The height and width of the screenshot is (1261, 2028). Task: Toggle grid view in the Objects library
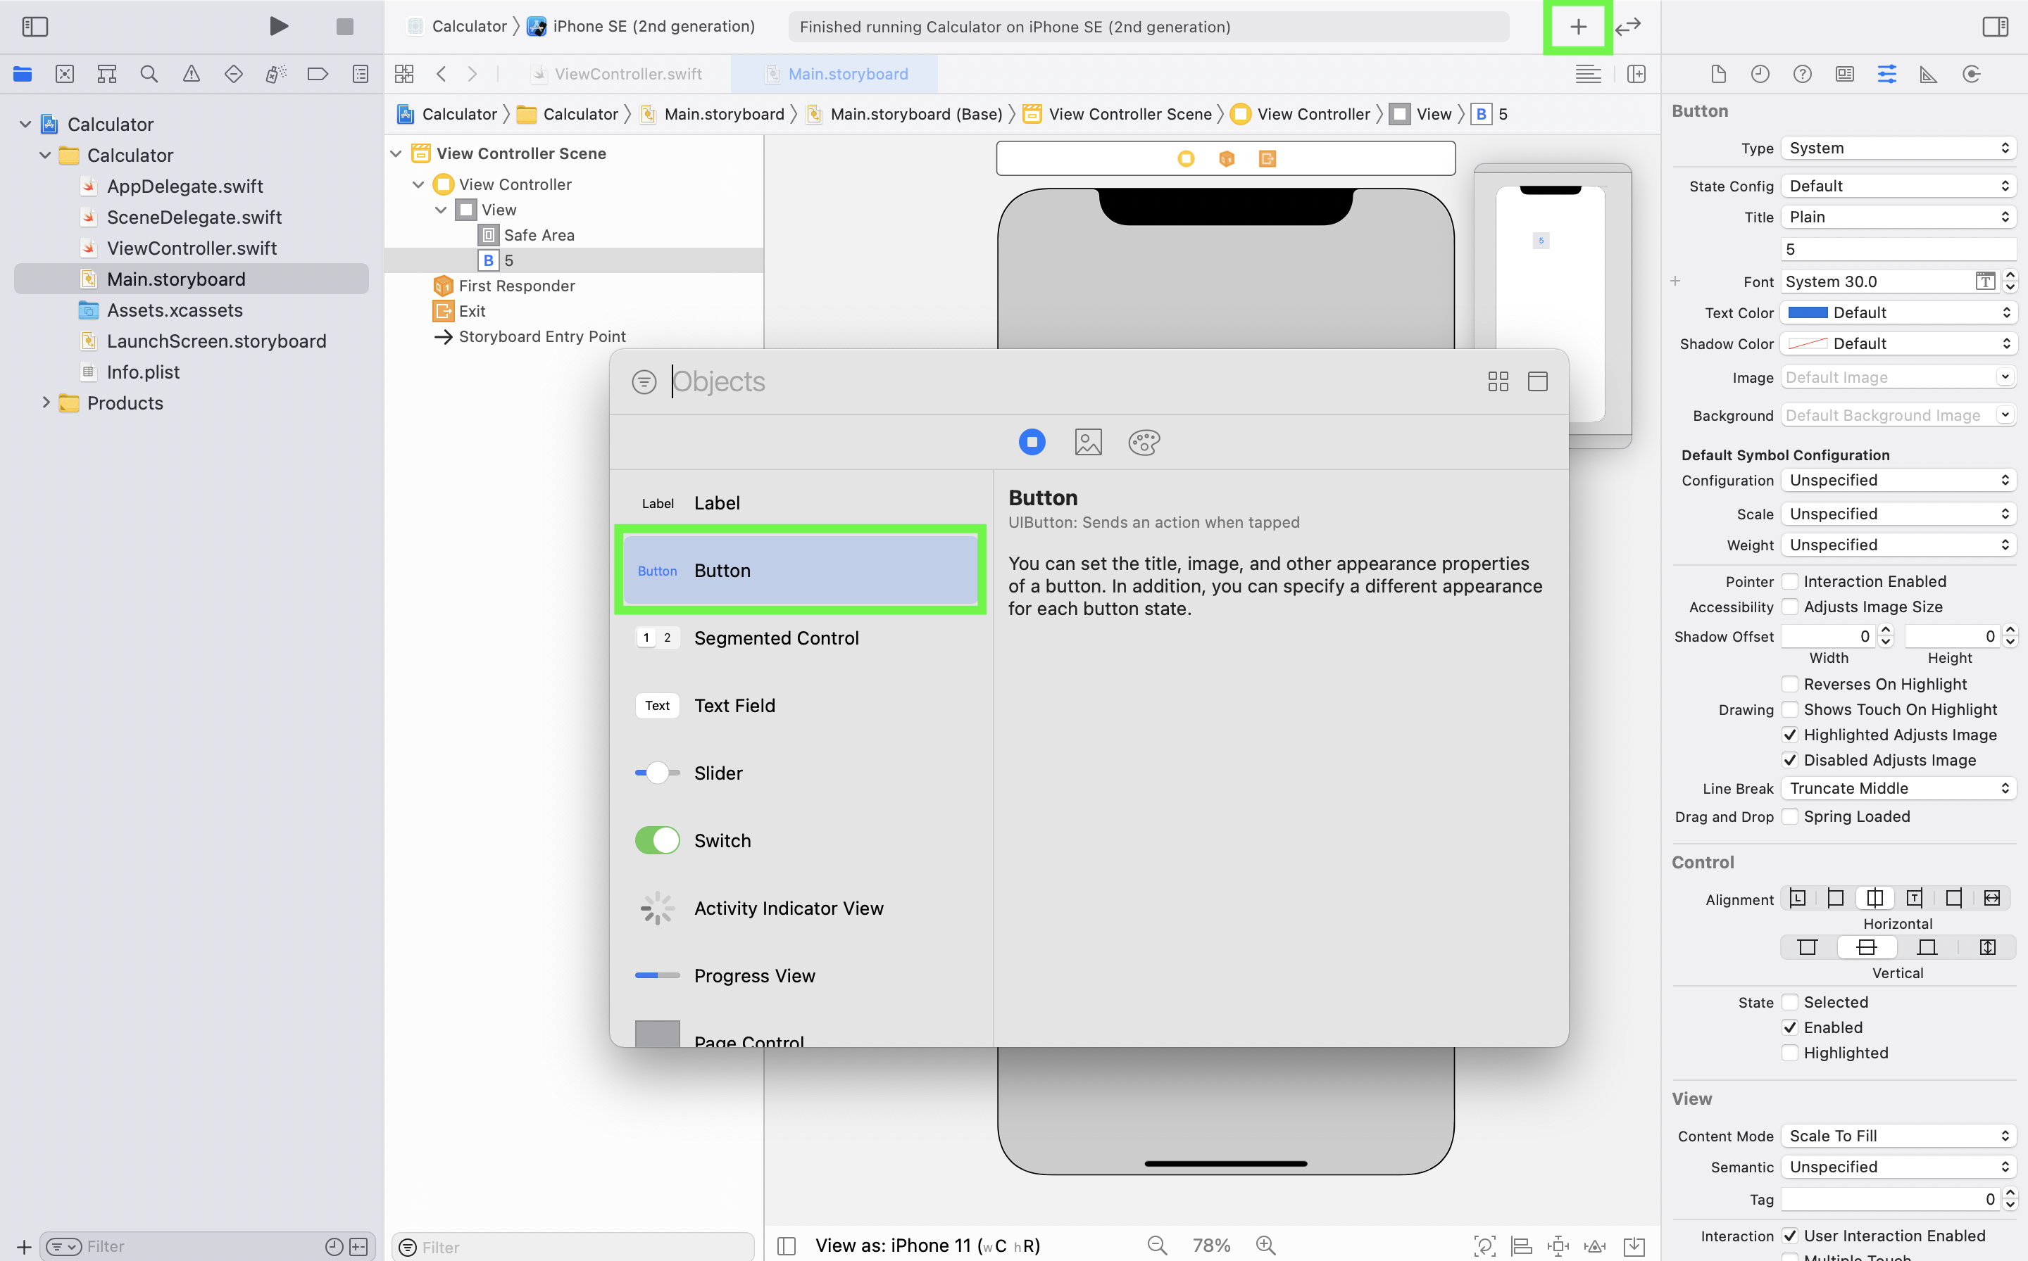1498,382
